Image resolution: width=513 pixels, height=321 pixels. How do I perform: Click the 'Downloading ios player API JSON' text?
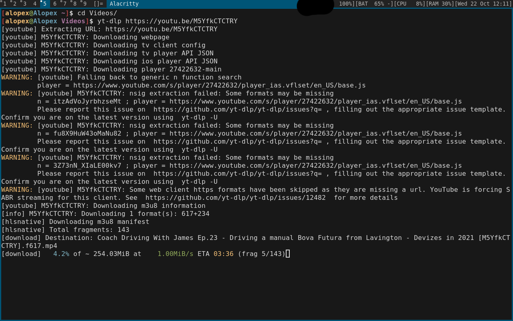click(156, 61)
